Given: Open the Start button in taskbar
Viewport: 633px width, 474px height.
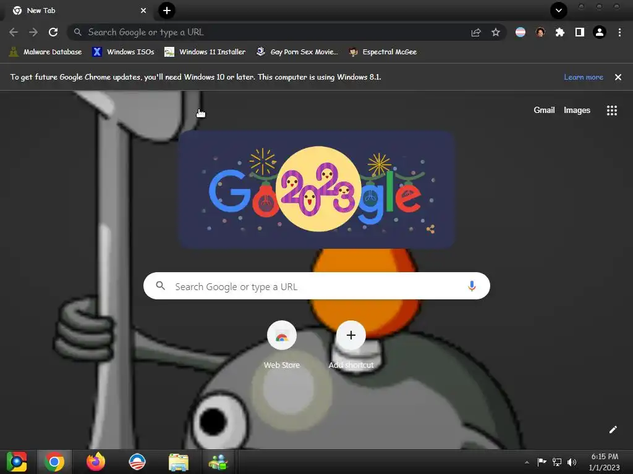Looking at the screenshot, I should (x=17, y=462).
